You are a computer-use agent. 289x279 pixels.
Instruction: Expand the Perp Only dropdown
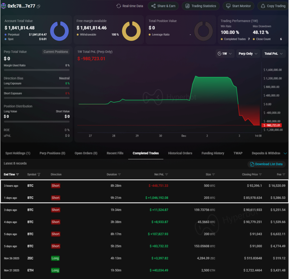tap(249, 53)
